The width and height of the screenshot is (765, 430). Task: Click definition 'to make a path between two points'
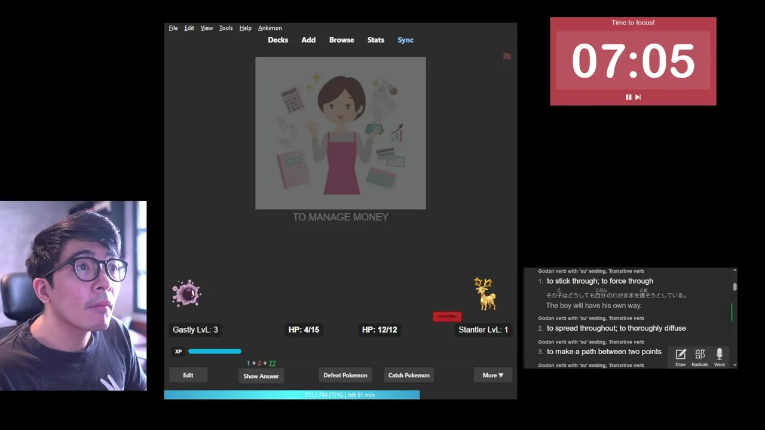coord(604,352)
